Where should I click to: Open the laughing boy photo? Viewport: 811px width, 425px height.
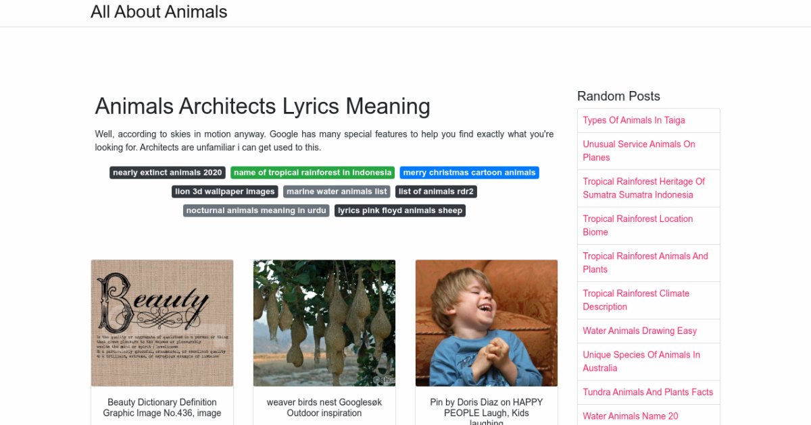[487, 323]
